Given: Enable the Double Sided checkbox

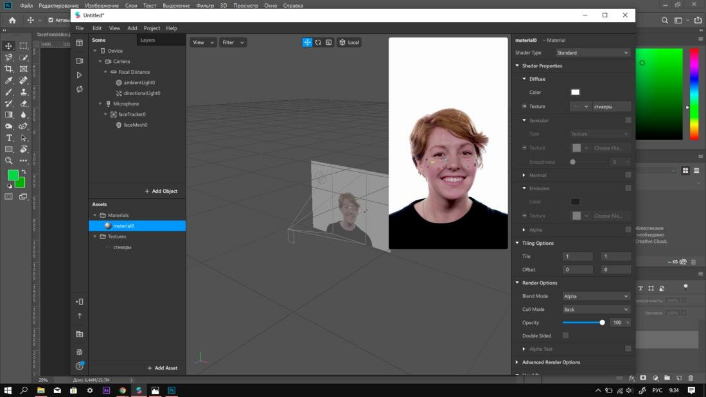Looking at the screenshot, I should point(565,335).
